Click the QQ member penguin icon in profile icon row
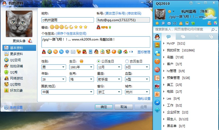The height and width of the screenshot is (130, 219). 44,52
